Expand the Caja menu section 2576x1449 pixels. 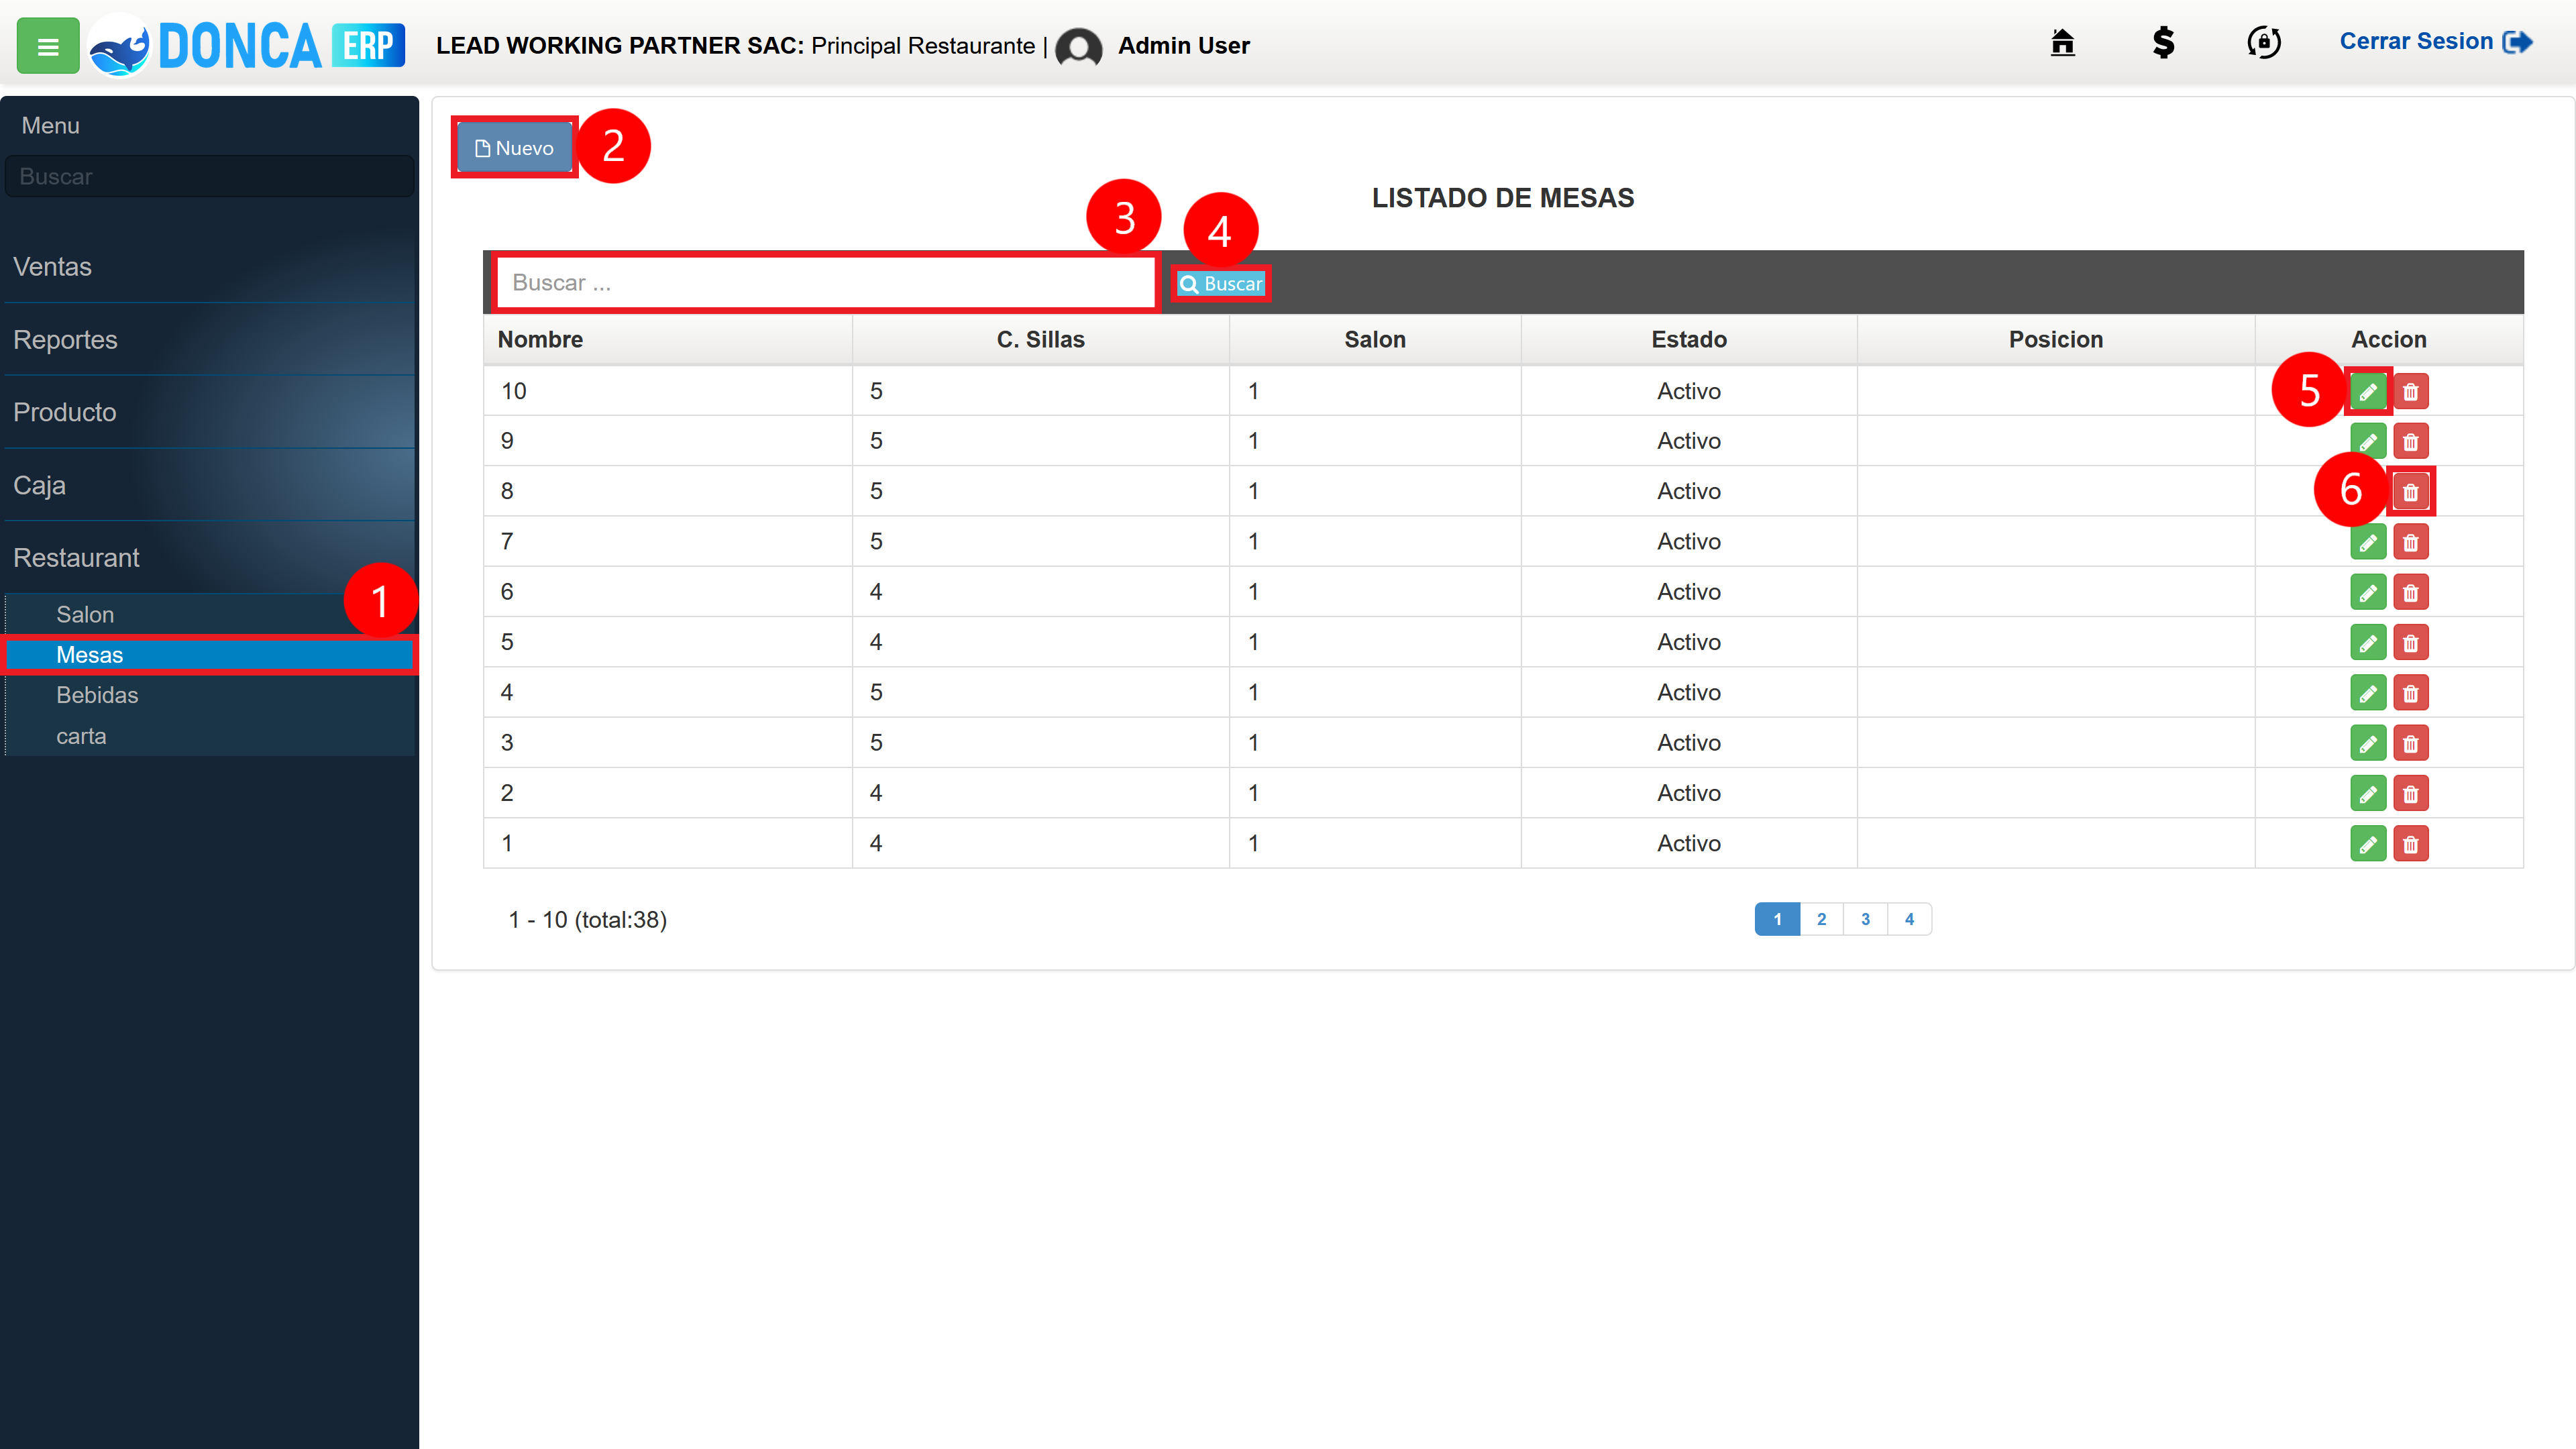(209, 485)
